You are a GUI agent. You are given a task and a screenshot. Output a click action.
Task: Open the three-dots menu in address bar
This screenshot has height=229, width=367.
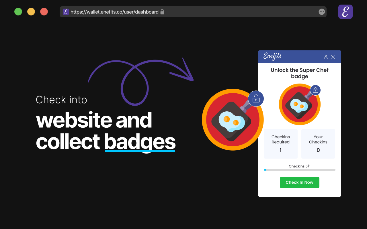[x=322, y=12]
